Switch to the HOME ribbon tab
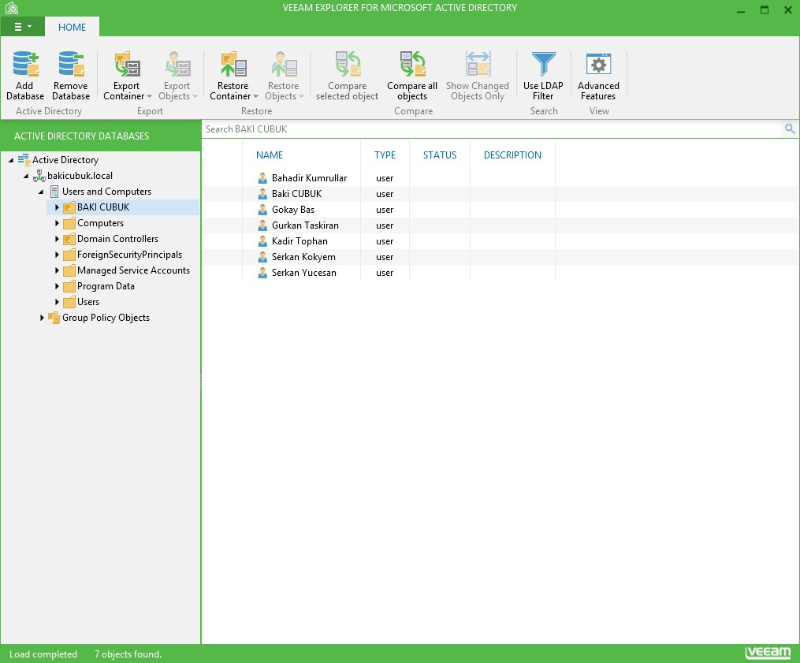 [x=72, y=28]
